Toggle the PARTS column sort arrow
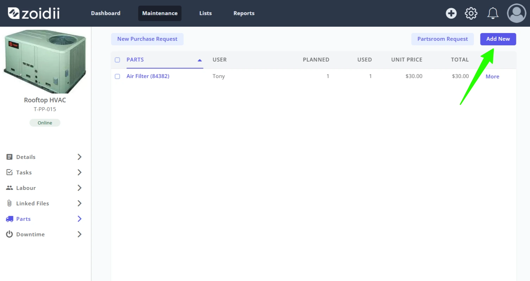The image size is (530, 281). point(200,60)
